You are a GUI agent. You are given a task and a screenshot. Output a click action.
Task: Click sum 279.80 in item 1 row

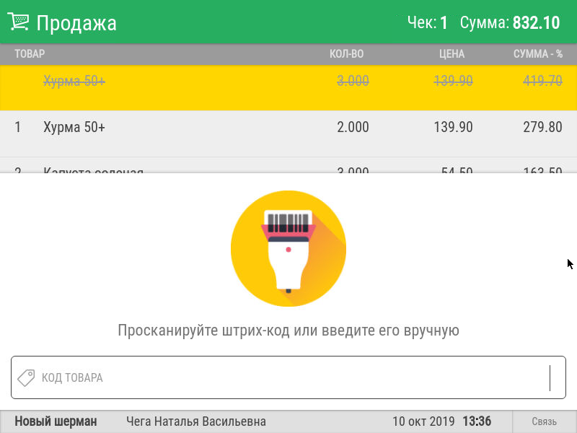tap(543, 127)
